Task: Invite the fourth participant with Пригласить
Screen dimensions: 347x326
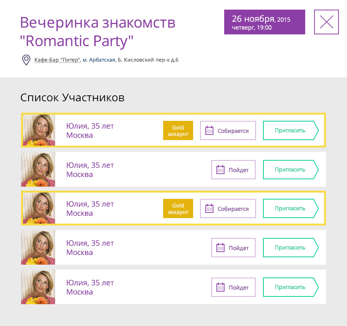Action: (290, 248)
